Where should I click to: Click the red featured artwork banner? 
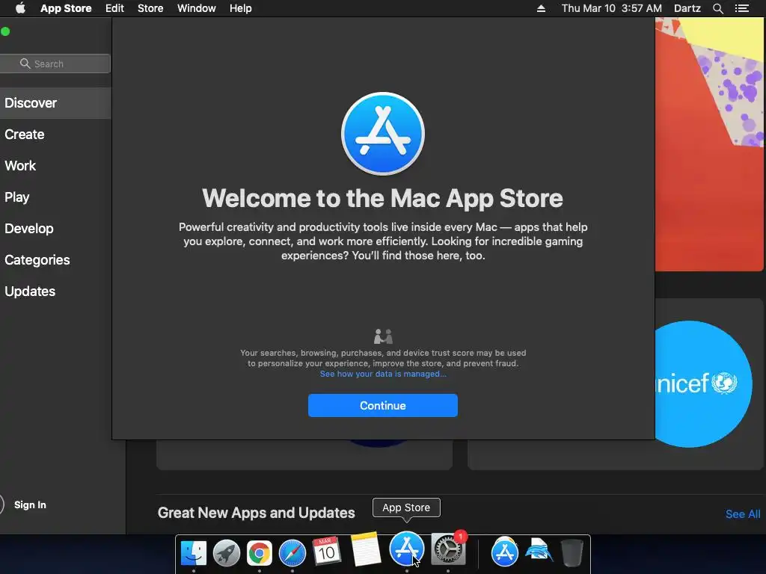709,144
